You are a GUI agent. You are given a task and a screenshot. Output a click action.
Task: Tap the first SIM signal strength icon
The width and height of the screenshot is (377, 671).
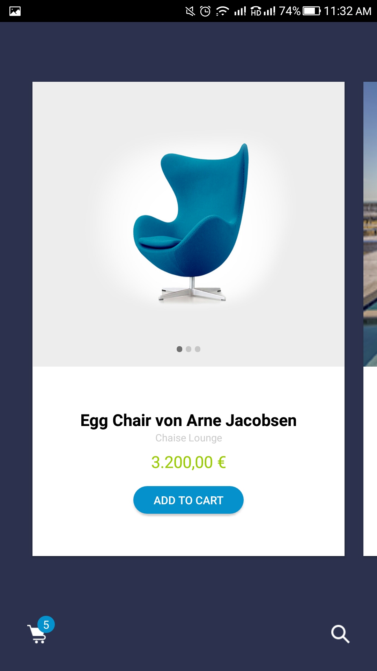[240, 11]
